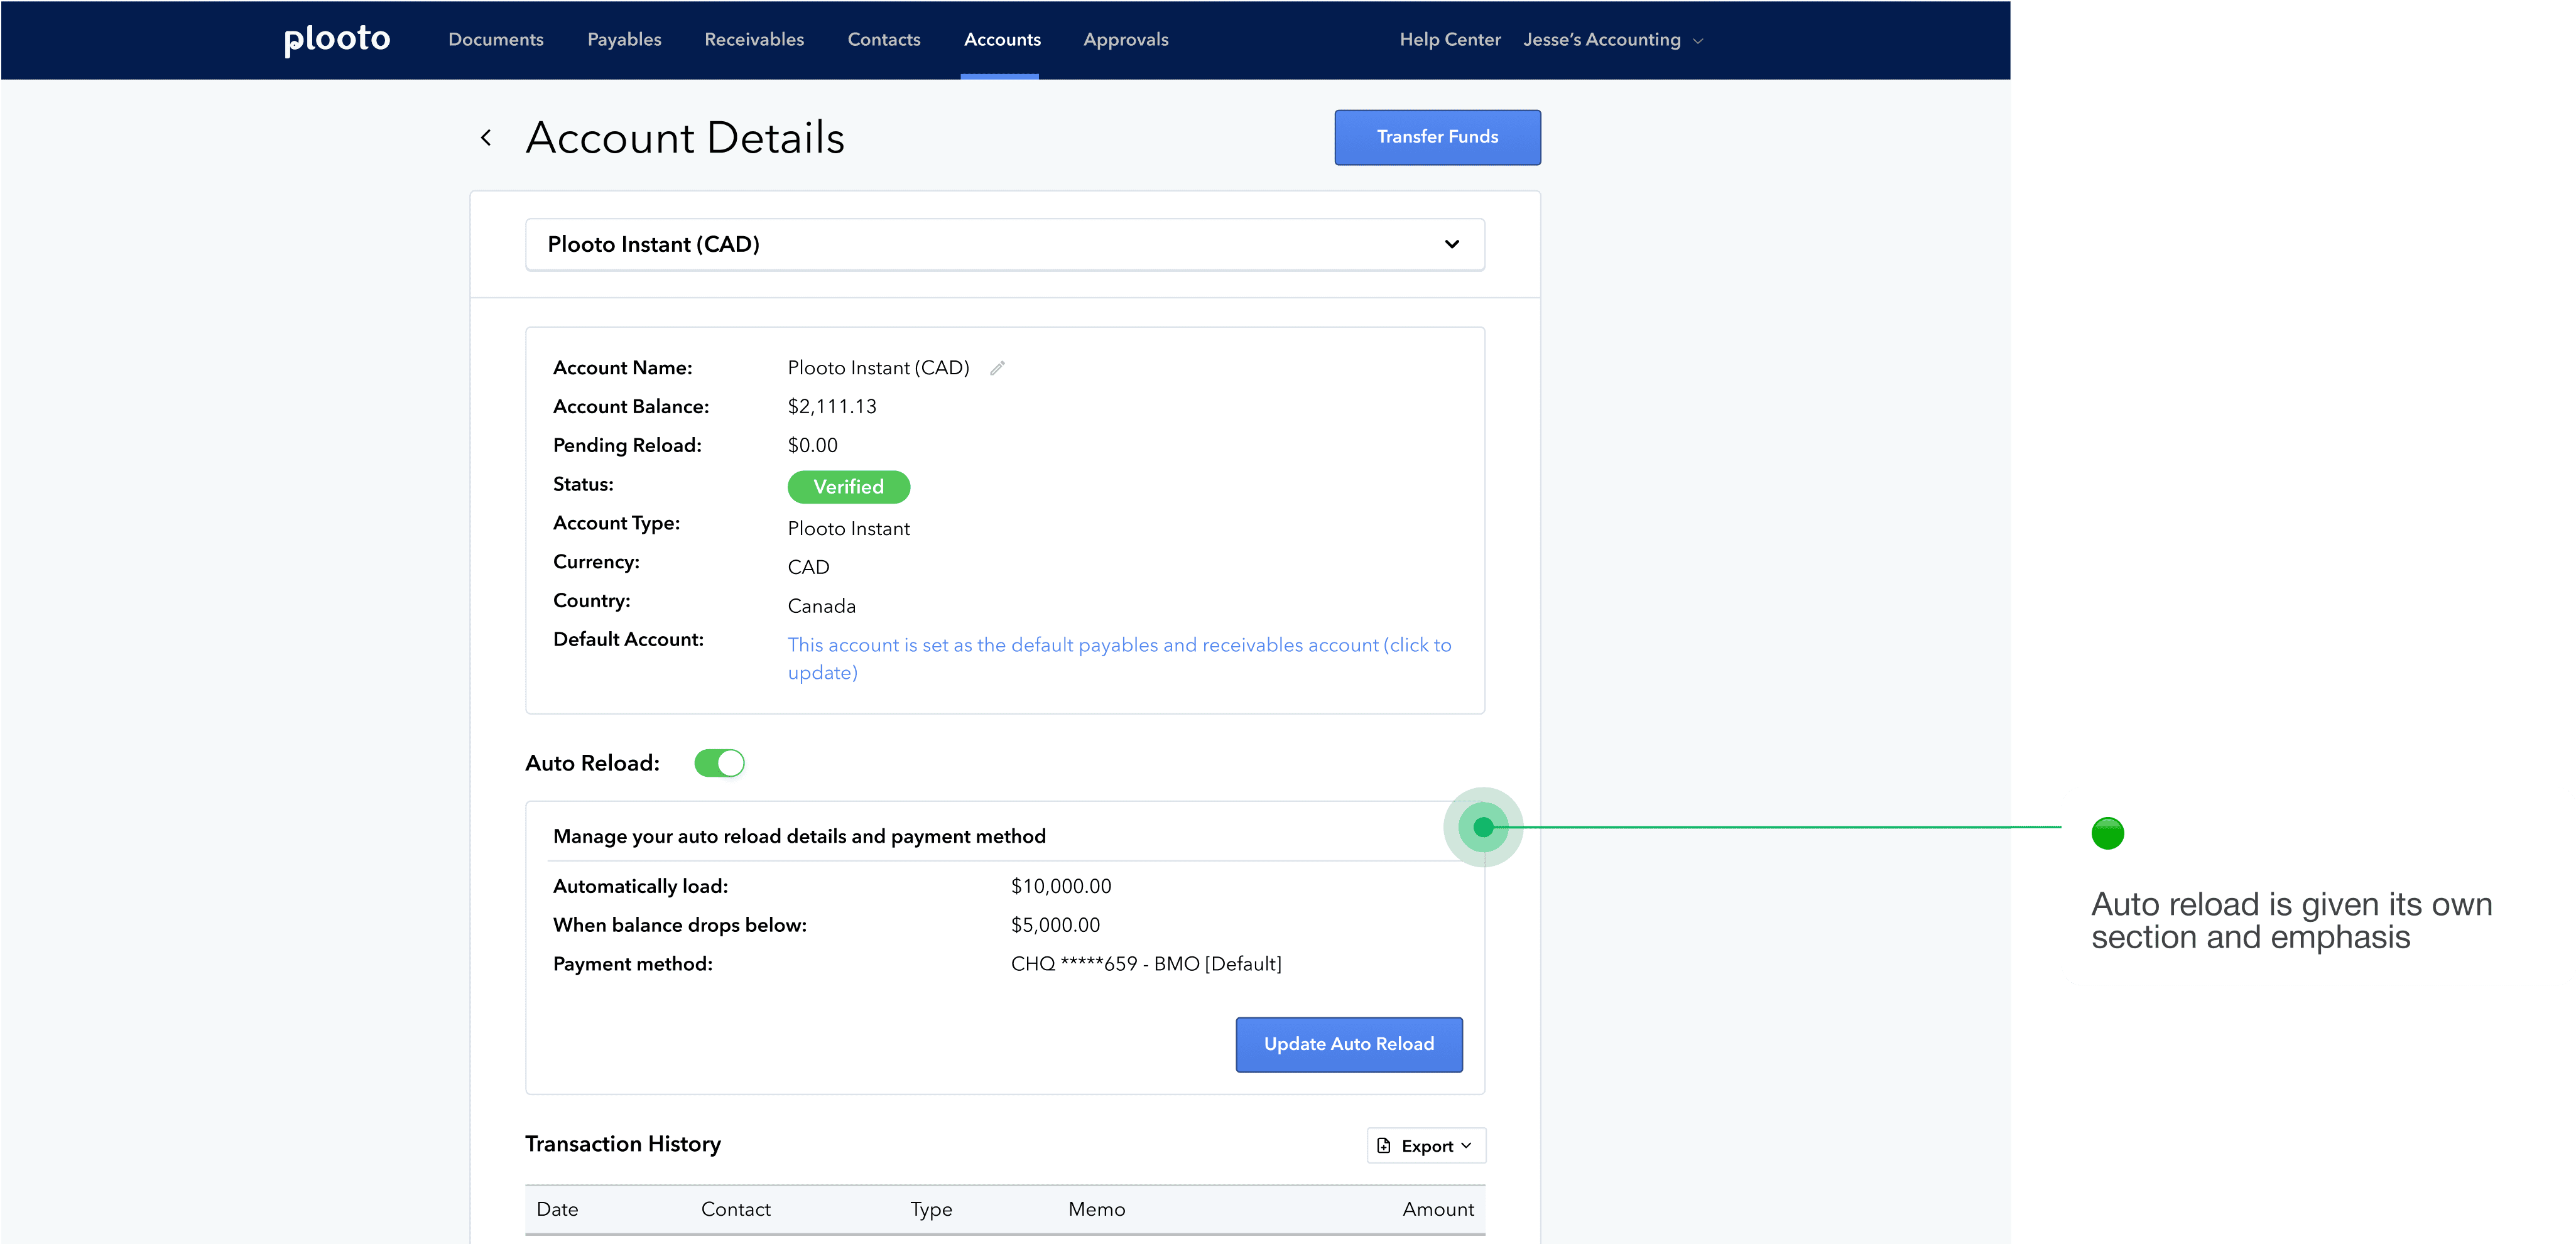Image resolution: width=2576 pixels, height=1244 pixels.
Task: Go to the Documents tab
Action: (x=496, y=40)
